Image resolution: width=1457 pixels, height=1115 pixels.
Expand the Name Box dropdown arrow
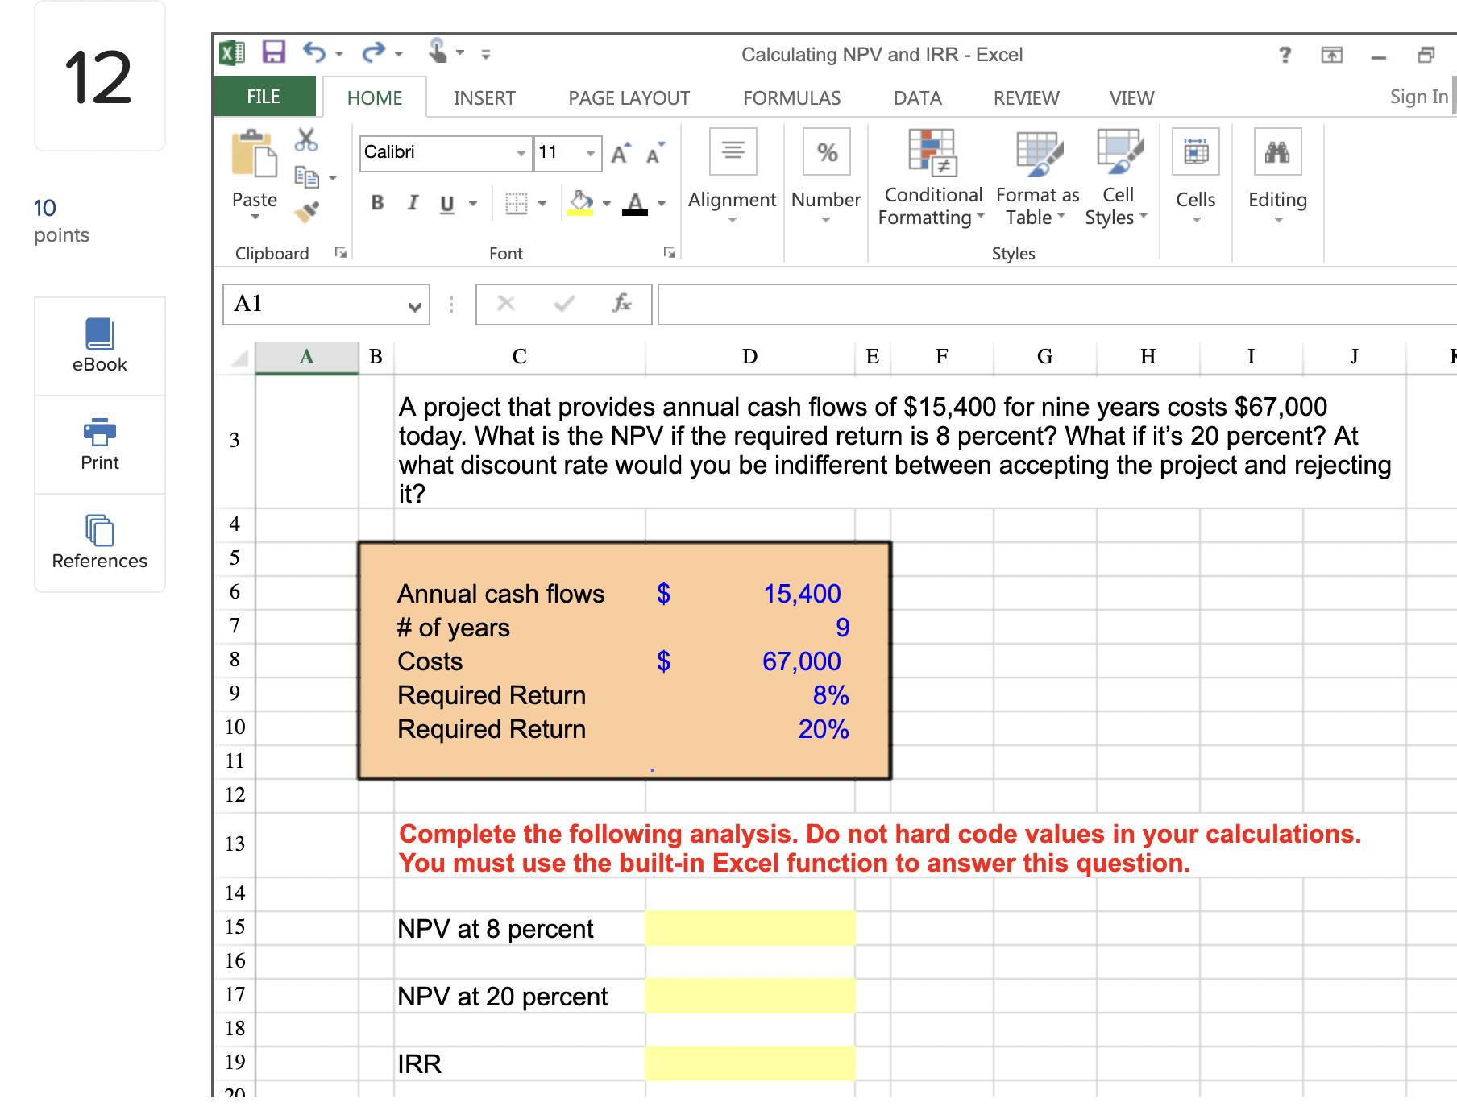pyautogui.click(x=414, y=306)
